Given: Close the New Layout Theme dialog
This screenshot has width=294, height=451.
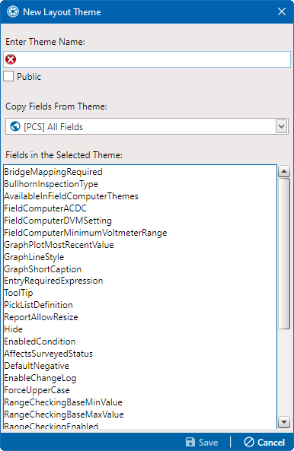Looking at the screenshot, I should click(x=281, y=11).
